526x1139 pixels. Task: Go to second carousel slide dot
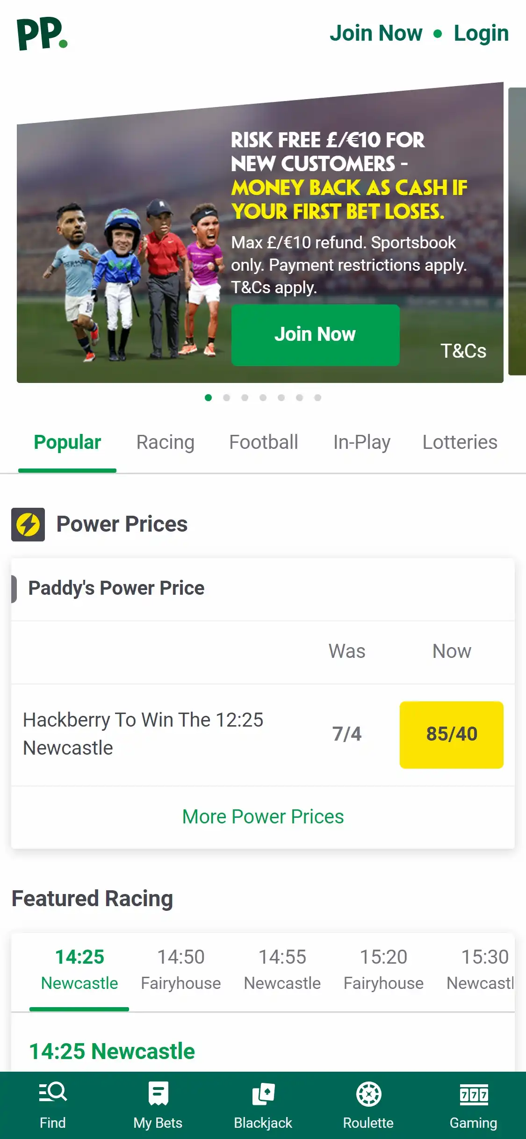(227, 397)
